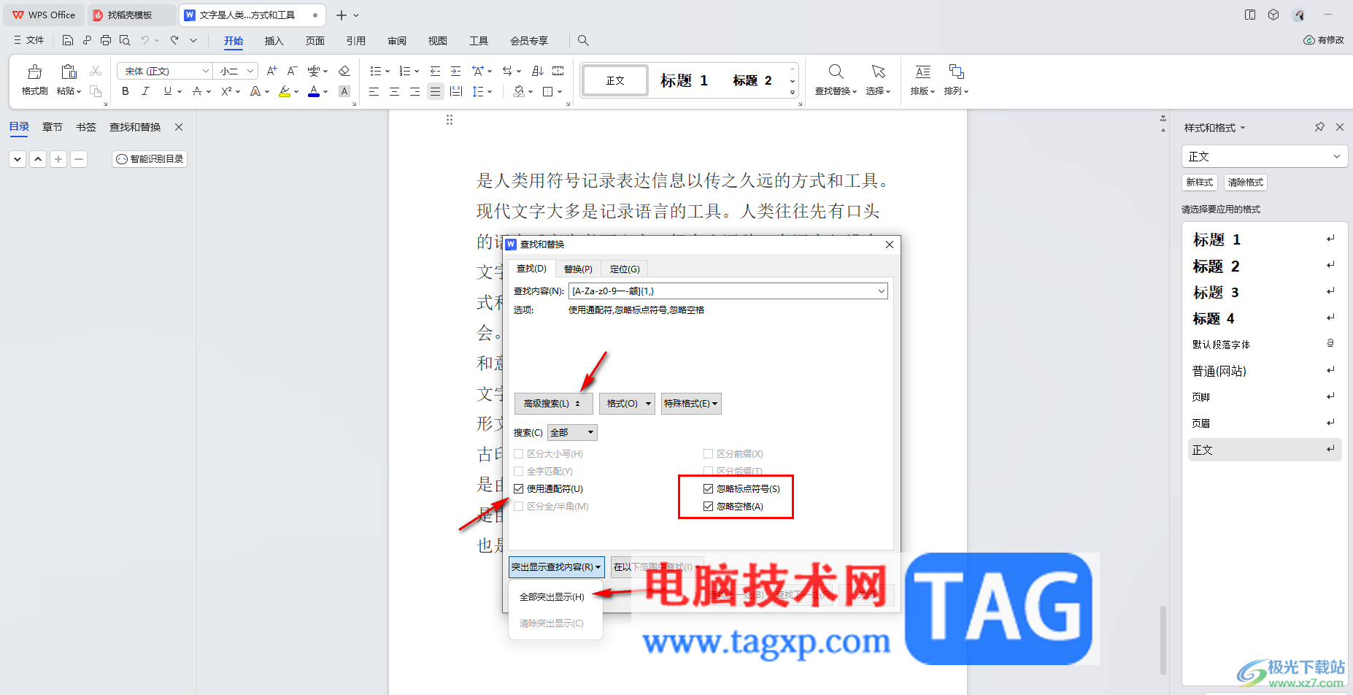
Task: Toggle 区分大小写(H) checkbox
Action: [x=519, y=454]
